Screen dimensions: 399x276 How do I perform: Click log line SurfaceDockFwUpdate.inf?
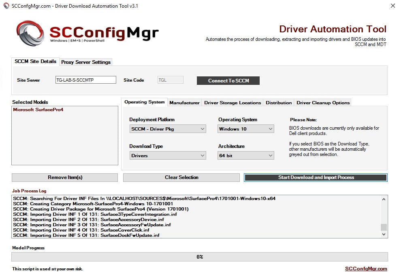click(86, 235)
